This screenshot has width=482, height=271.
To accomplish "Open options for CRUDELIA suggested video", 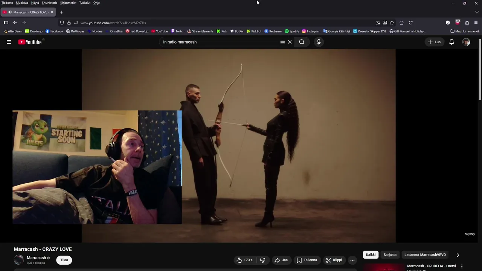I will pos(462,266).
